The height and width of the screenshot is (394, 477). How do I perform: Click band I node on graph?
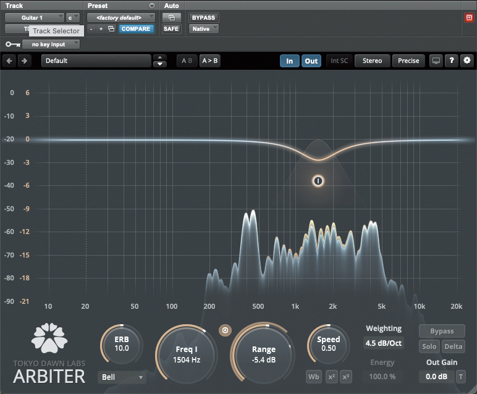[318, 181]
